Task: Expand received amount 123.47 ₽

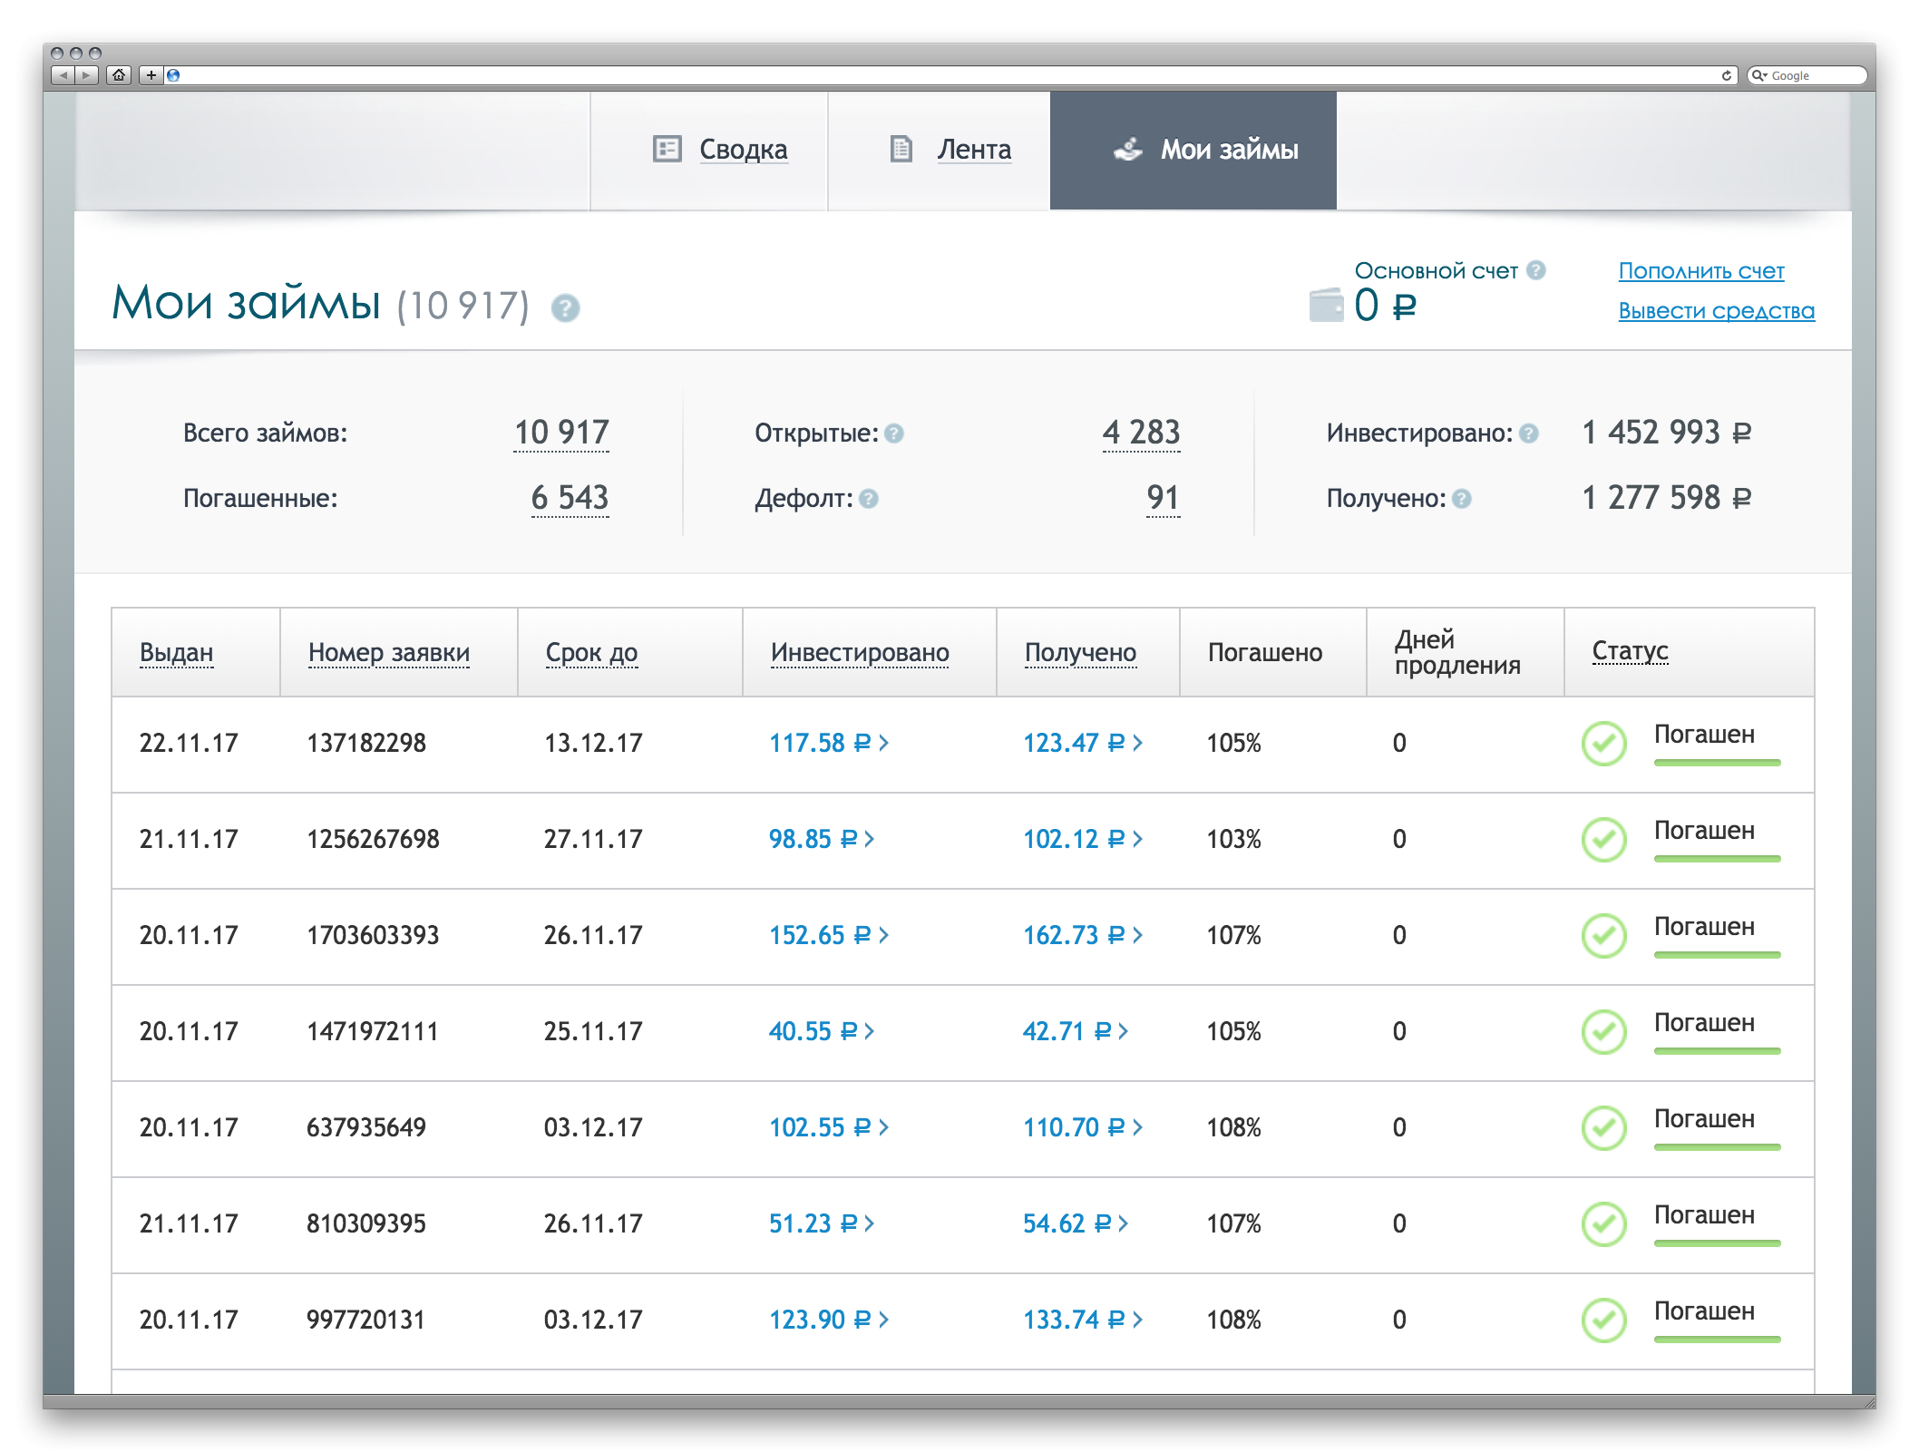Action: tap(1082, 743)
